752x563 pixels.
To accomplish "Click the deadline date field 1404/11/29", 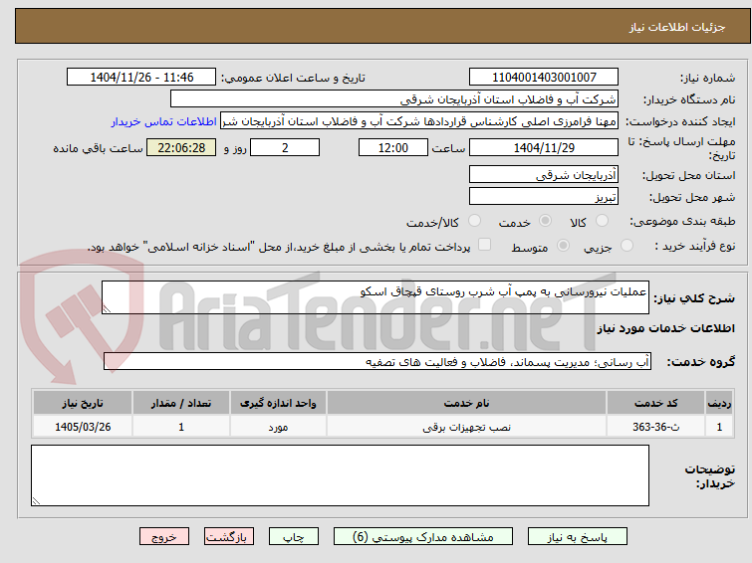I will pos(544,147).
